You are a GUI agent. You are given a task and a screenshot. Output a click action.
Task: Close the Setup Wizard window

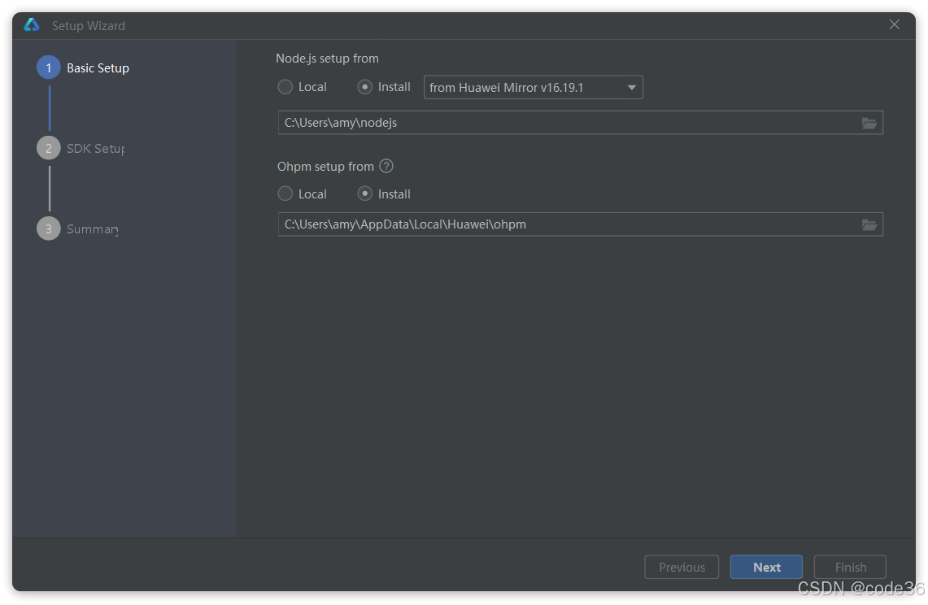click(895, 25)
